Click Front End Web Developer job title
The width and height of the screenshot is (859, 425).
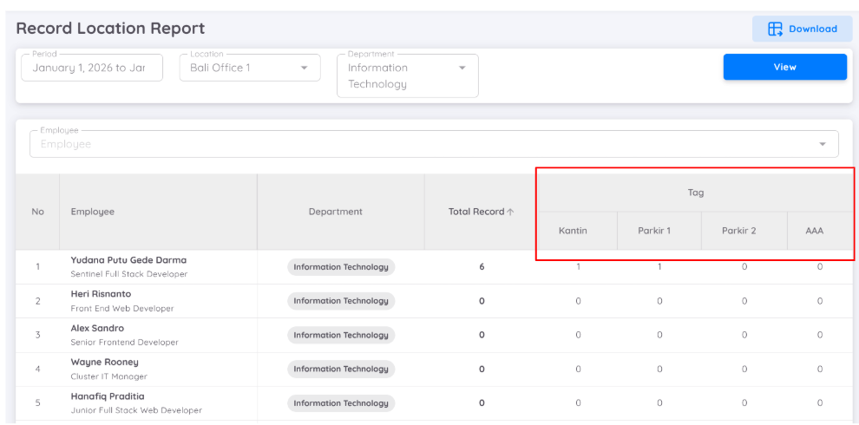click(122, 309)
